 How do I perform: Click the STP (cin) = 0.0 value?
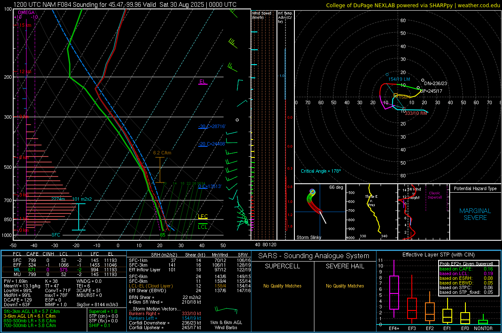pos(103,316)
